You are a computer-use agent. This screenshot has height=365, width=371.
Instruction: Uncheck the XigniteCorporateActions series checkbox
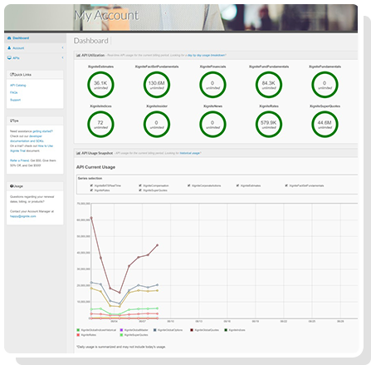(189, 185)
